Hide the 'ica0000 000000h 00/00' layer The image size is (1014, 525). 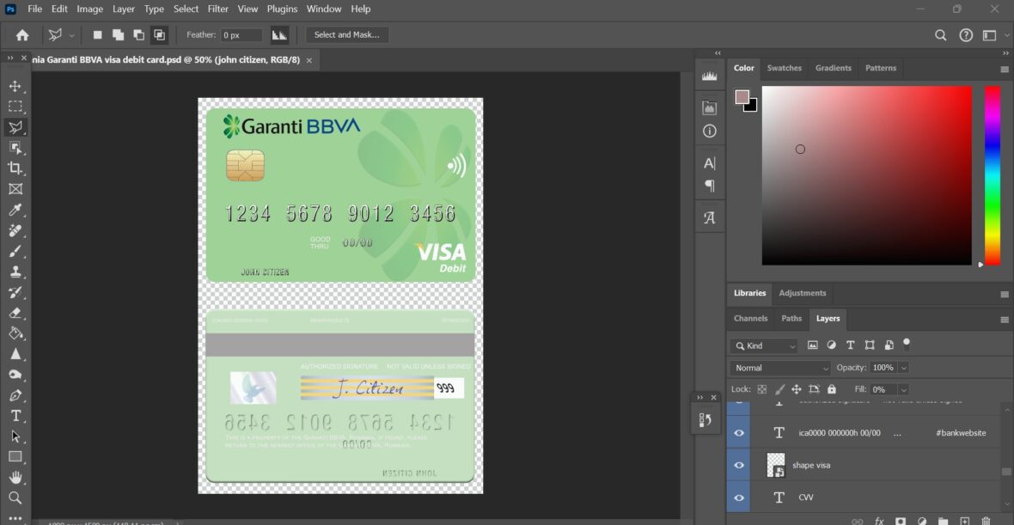[738, 432]
